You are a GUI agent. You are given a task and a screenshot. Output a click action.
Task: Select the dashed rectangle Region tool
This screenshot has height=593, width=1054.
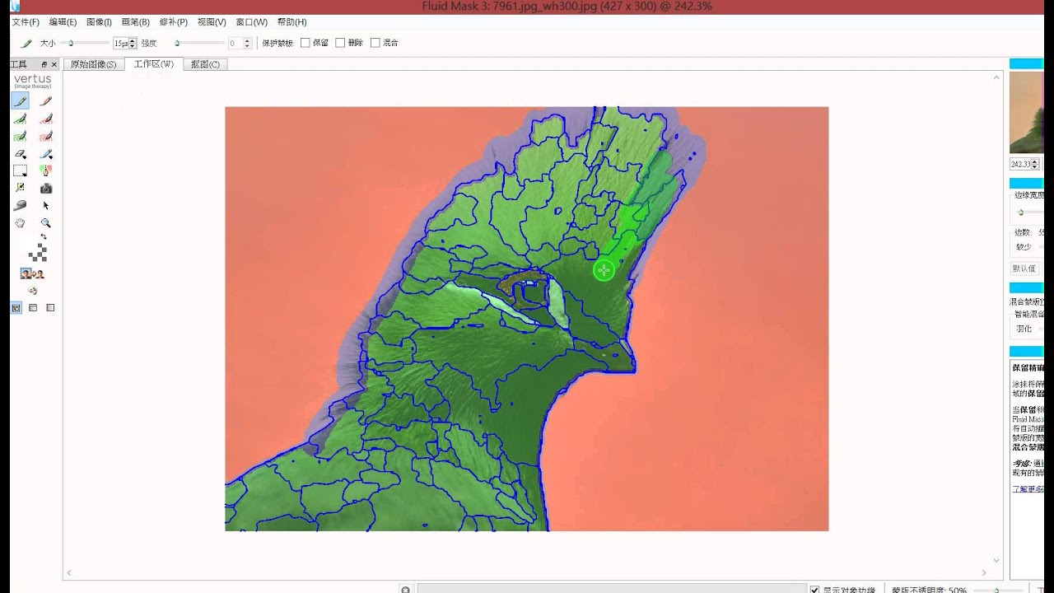point(20,171)
